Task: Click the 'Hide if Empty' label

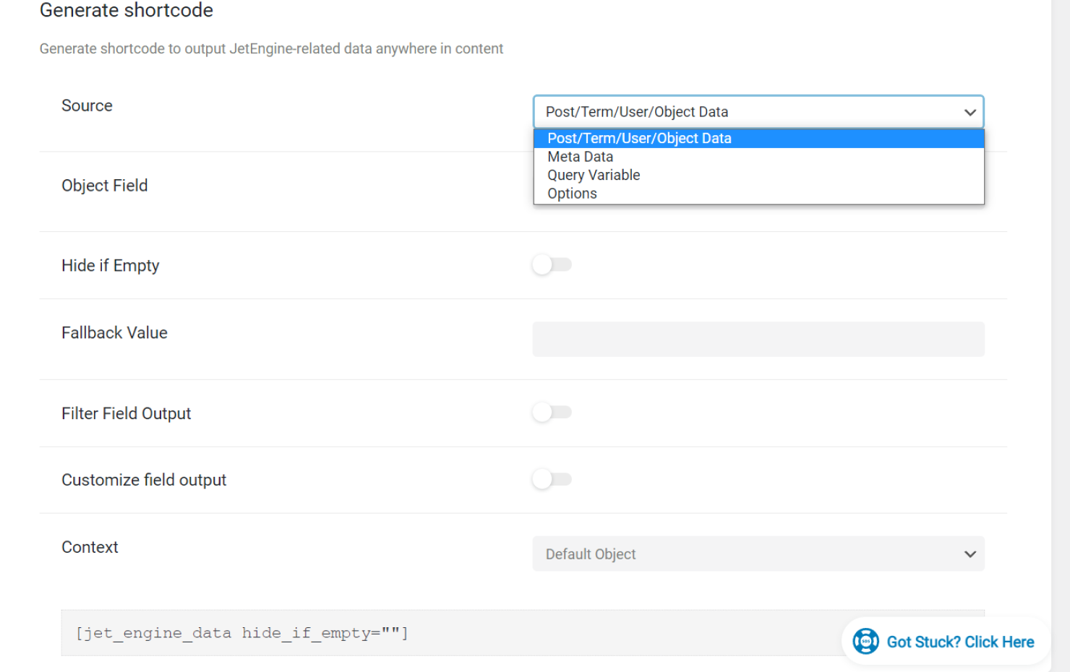Action: pyautogui.click(x=111, y=266)
